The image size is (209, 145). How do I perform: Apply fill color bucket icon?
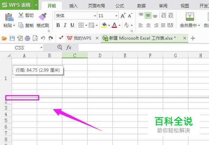104,25
